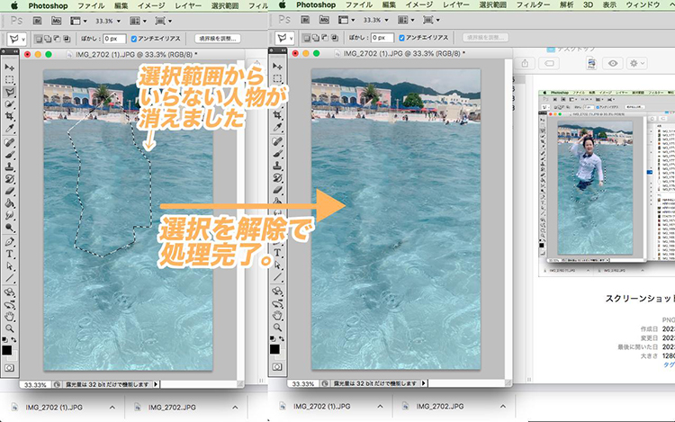The image size is (675, 422).
Task: Expand left status bar info arrow menu
Action: click(x=156, y=384)
